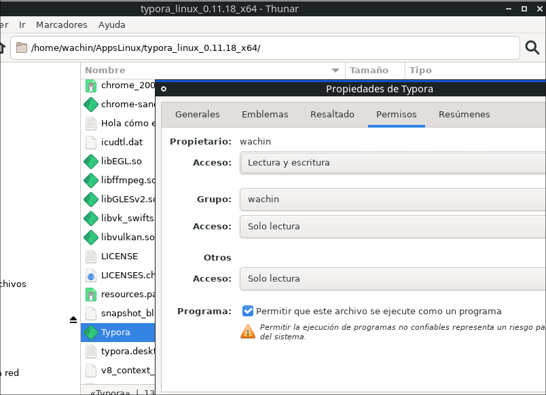
Task: Click the warning triangle icon in Permisos
Action: point(248,331)
